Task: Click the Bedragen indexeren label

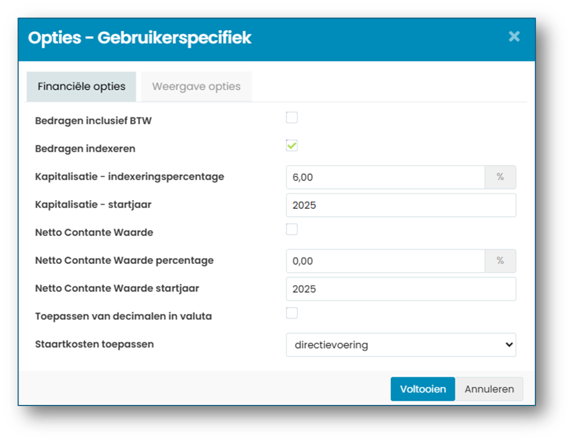Action: [x=85, y=149]
